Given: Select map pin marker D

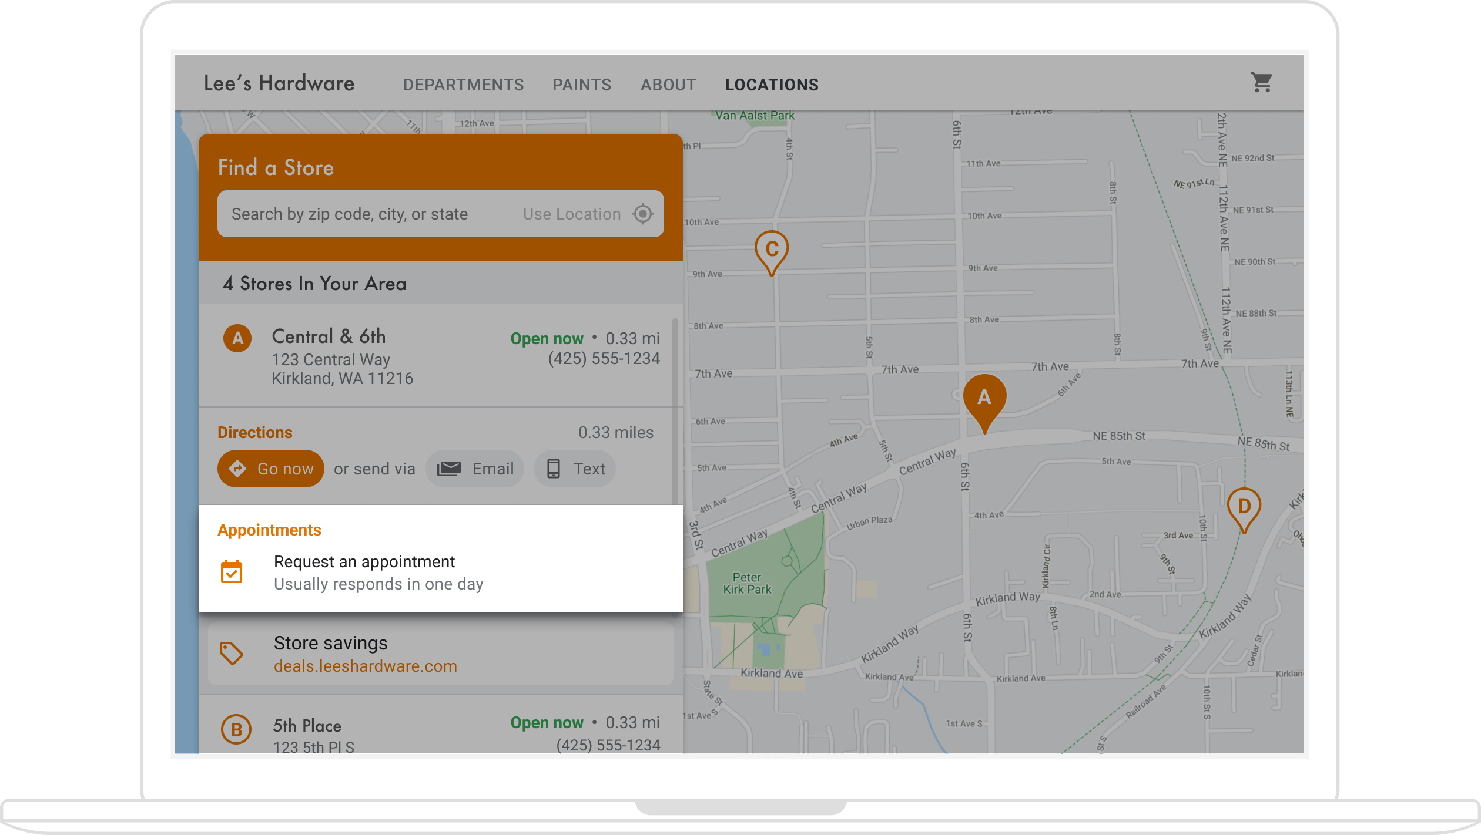Looking at the screenshot, I should (1244, 507).
